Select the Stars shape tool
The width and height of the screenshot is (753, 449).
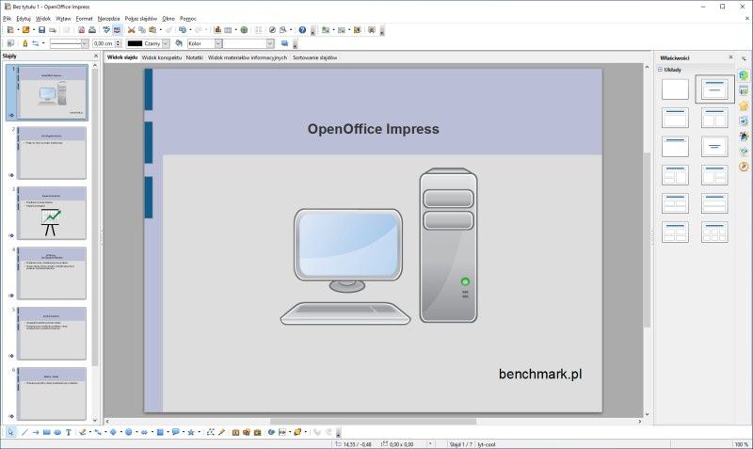tap(191, 432)
